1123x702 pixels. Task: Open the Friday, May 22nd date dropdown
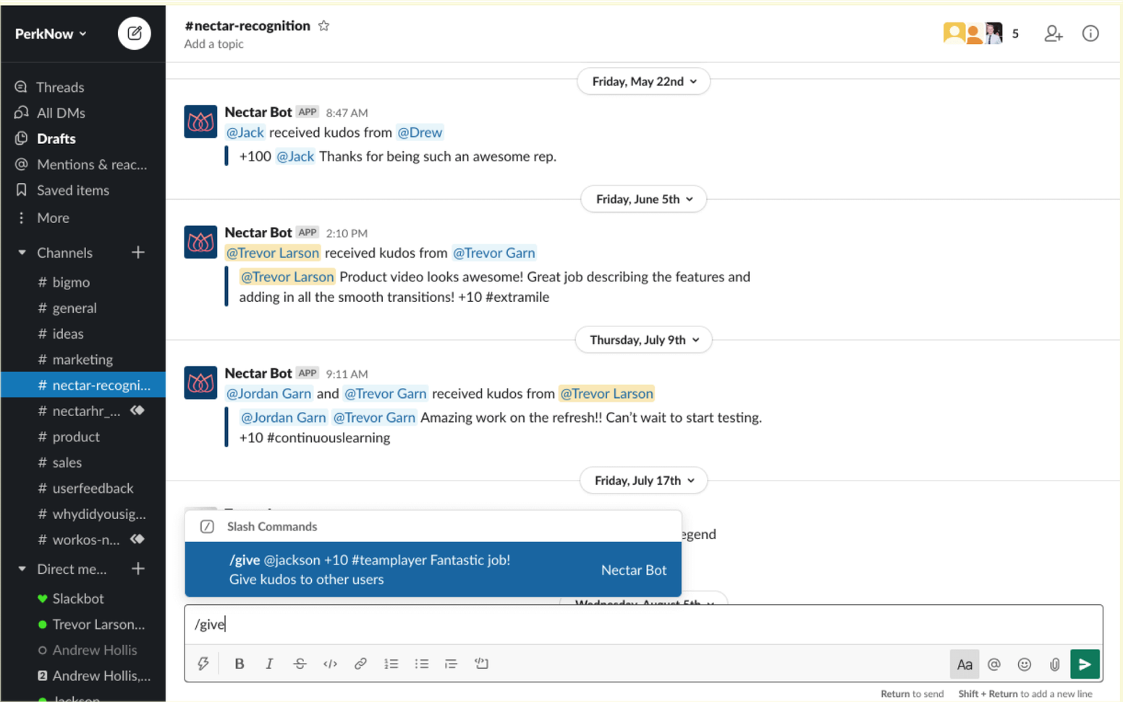643,82
